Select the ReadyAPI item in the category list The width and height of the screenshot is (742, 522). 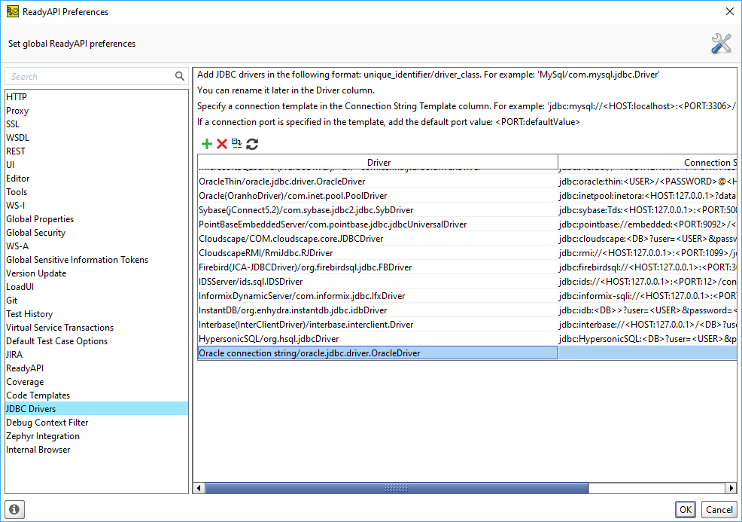(96, 368)
